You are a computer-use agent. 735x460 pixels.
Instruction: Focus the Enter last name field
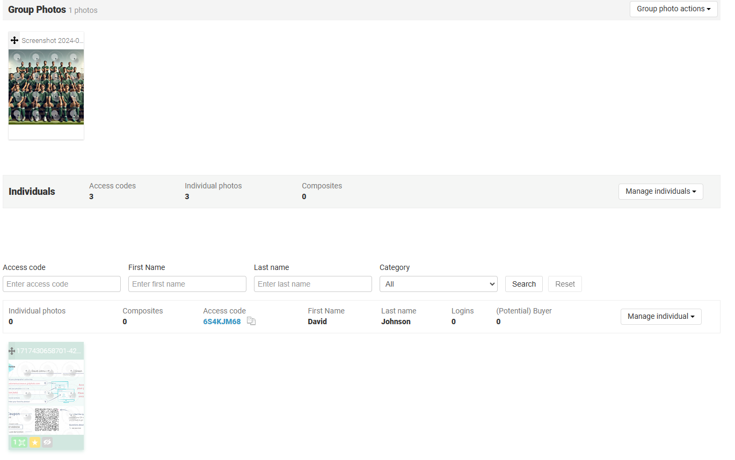click(x=313, y=284)
